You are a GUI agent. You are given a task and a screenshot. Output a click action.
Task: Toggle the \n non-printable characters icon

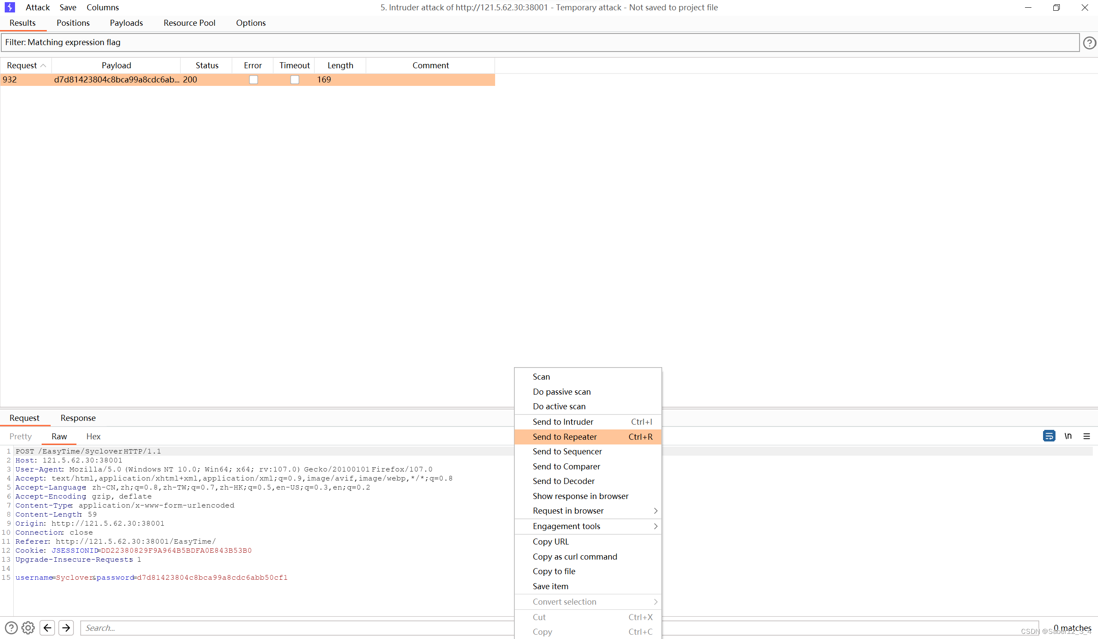click(x=1068, y=436)
